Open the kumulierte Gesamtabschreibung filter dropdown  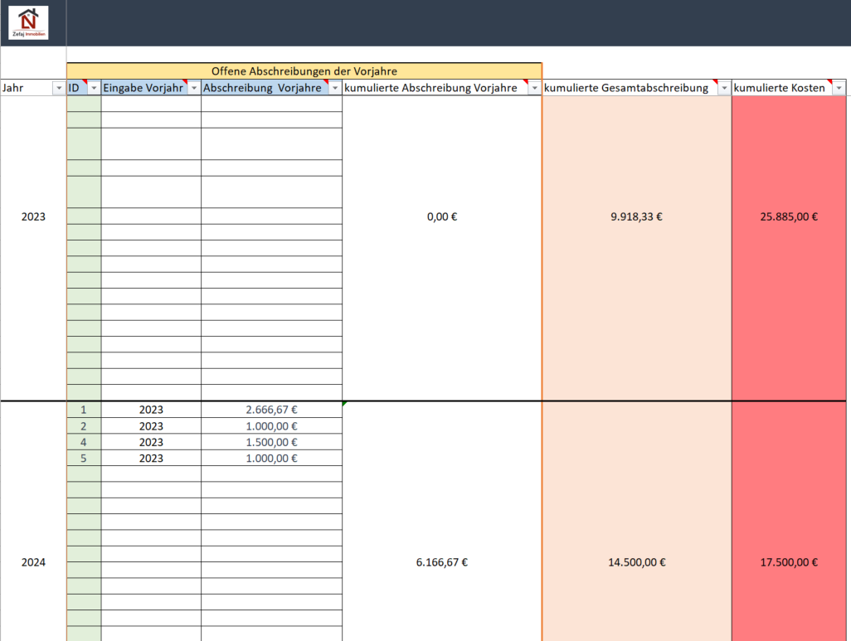pos(723,88)
